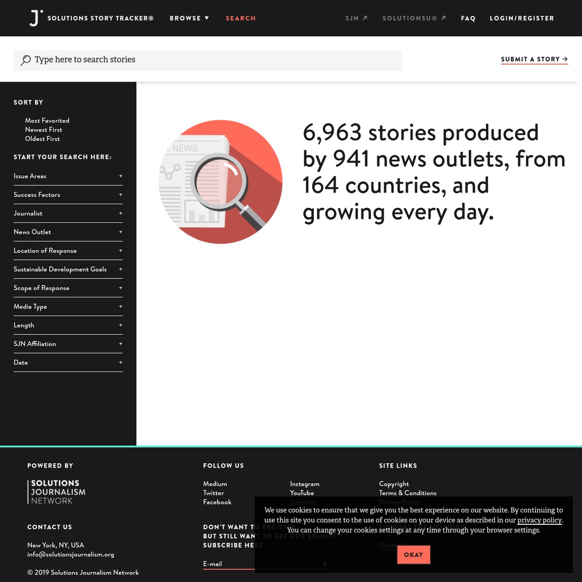Open the Browse dropdown menu
This screenshot has height=582, width=582.
point(189,18)
